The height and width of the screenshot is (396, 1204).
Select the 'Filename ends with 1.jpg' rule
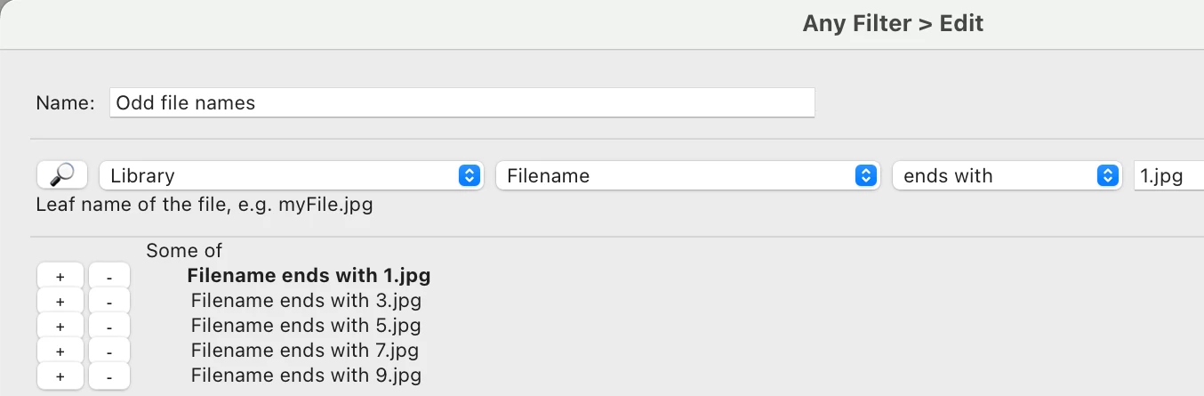[309, 276]
